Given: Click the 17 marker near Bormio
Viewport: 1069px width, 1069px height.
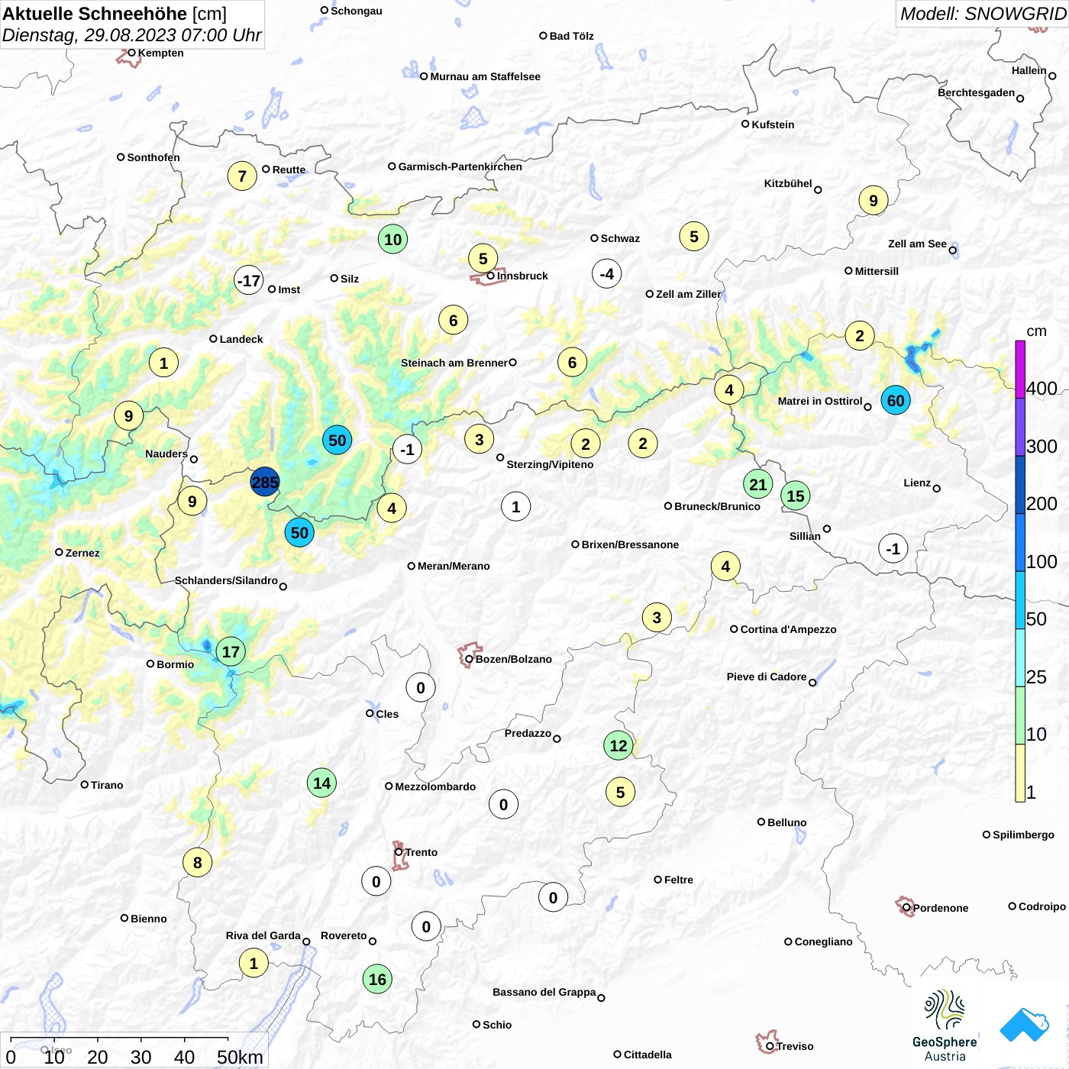Looking at the screenshot, I should coord(231,651).
